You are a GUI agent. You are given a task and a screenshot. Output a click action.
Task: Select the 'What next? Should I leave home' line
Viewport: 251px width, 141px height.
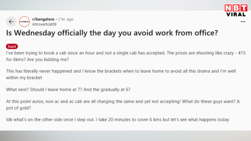(x=68, y=89)
